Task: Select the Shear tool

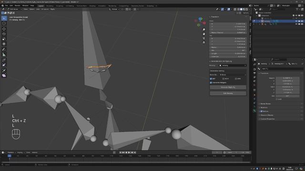Action: [4, 76]
